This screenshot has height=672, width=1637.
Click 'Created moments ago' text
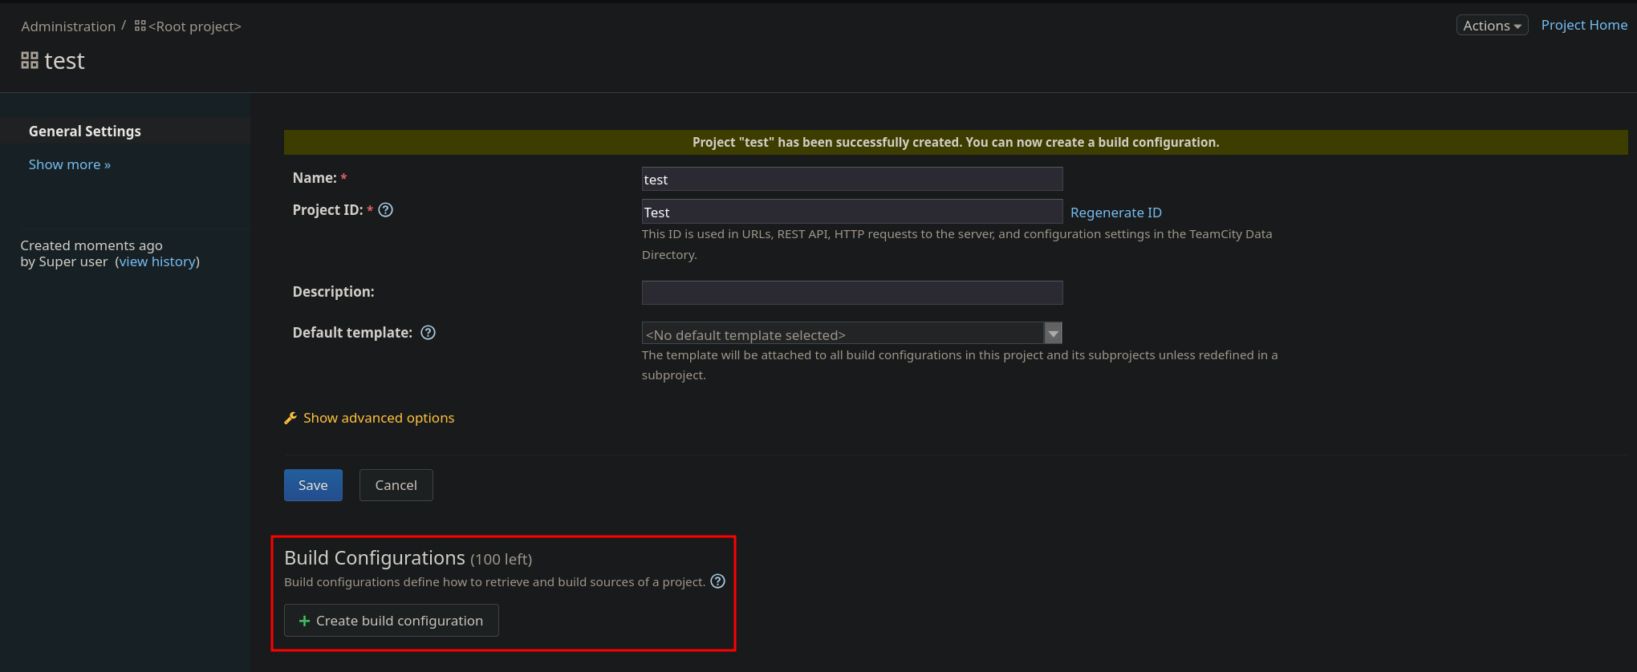[x=91, y=245]
